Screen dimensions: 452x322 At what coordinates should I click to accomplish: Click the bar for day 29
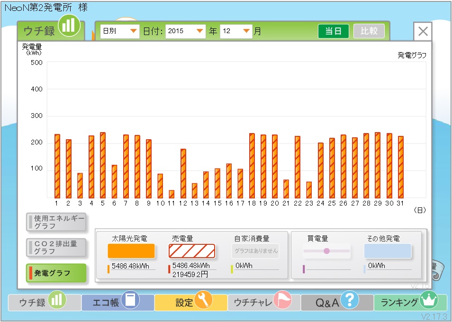coord(378,165)
